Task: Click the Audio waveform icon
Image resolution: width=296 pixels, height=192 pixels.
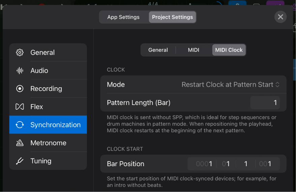Action: coord(20,70)
